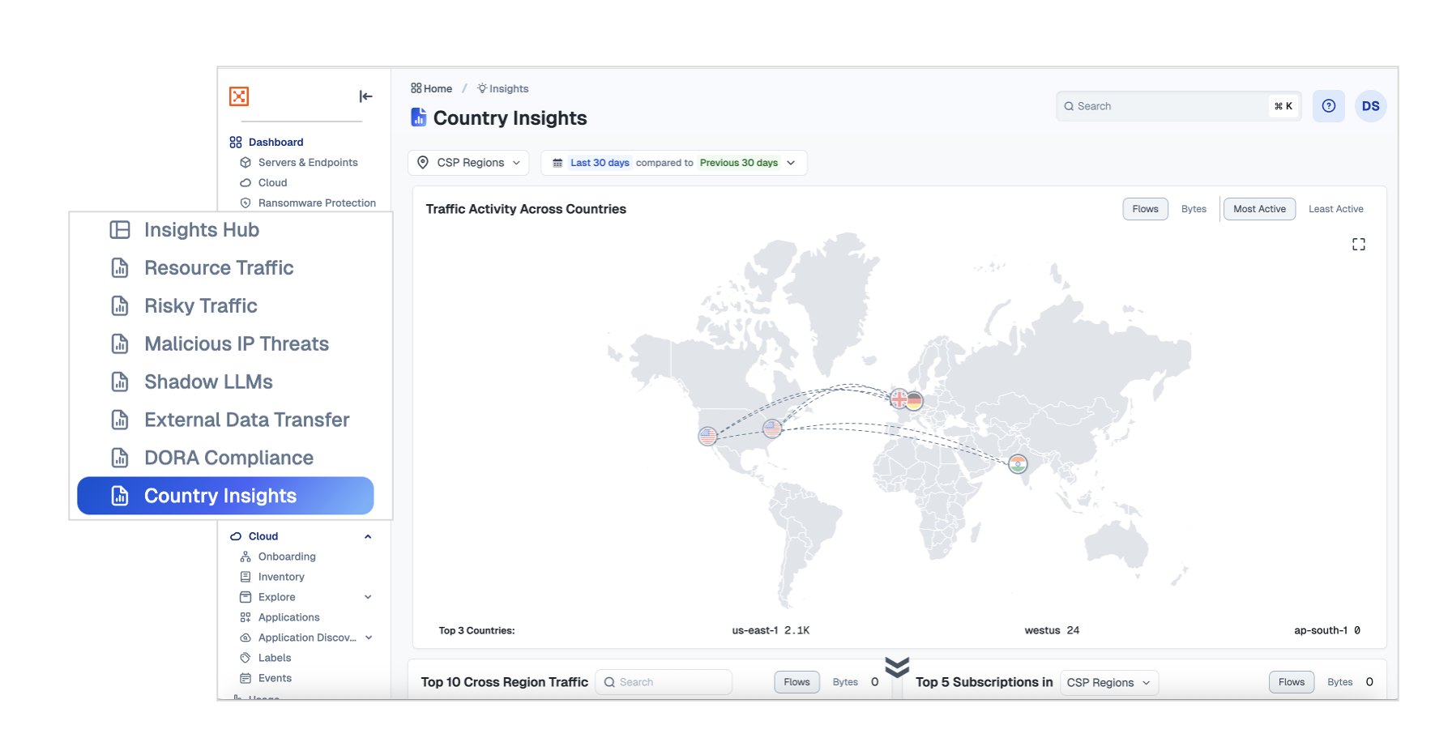This screenshot has height=755, width=1452.
Task: Go to Home breadcrumb link
Action: [432, 89]
